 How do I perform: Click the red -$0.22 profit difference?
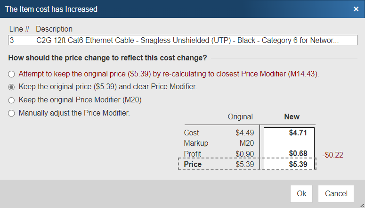click(x=332, y=154)
